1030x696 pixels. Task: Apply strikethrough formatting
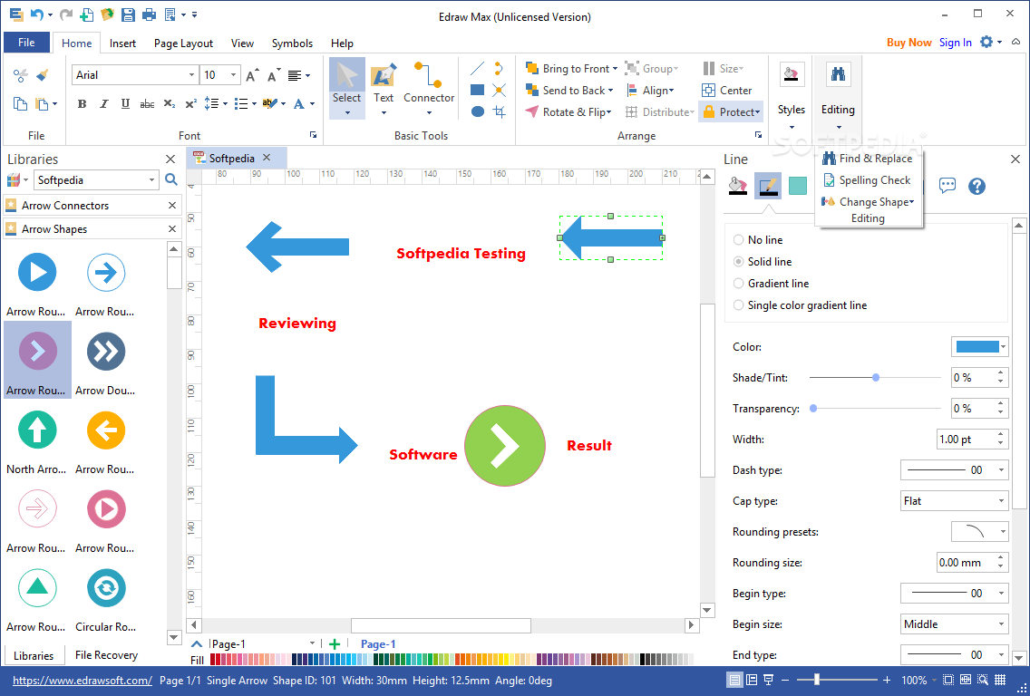[x=147, y=103]
